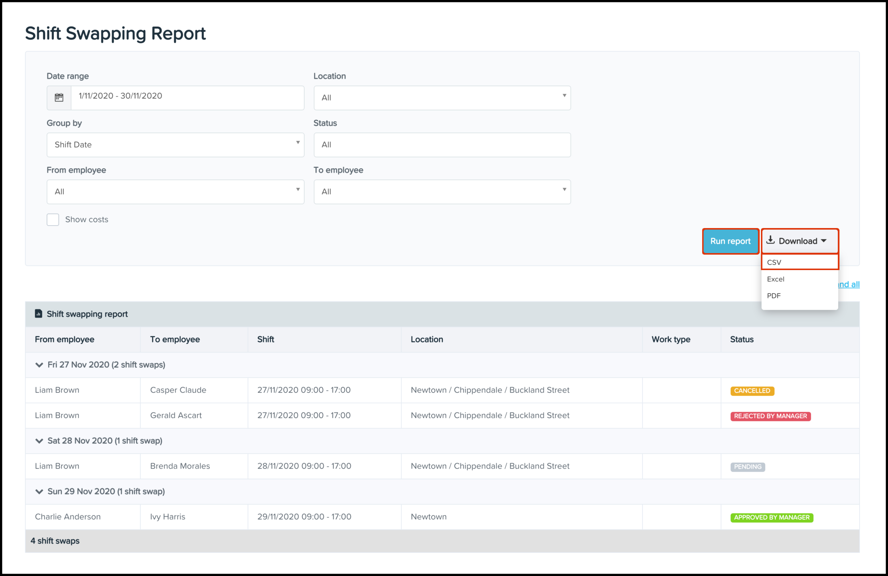Click the date range text field

187,98
